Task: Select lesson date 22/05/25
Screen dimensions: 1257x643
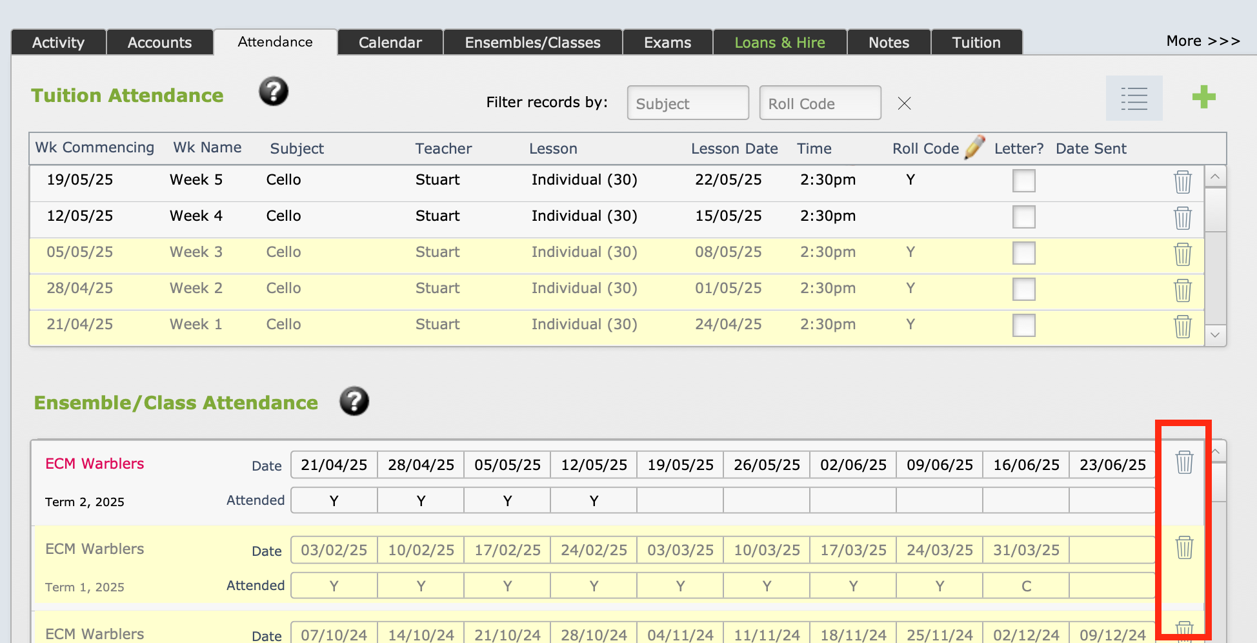Action: pos(729,179)
